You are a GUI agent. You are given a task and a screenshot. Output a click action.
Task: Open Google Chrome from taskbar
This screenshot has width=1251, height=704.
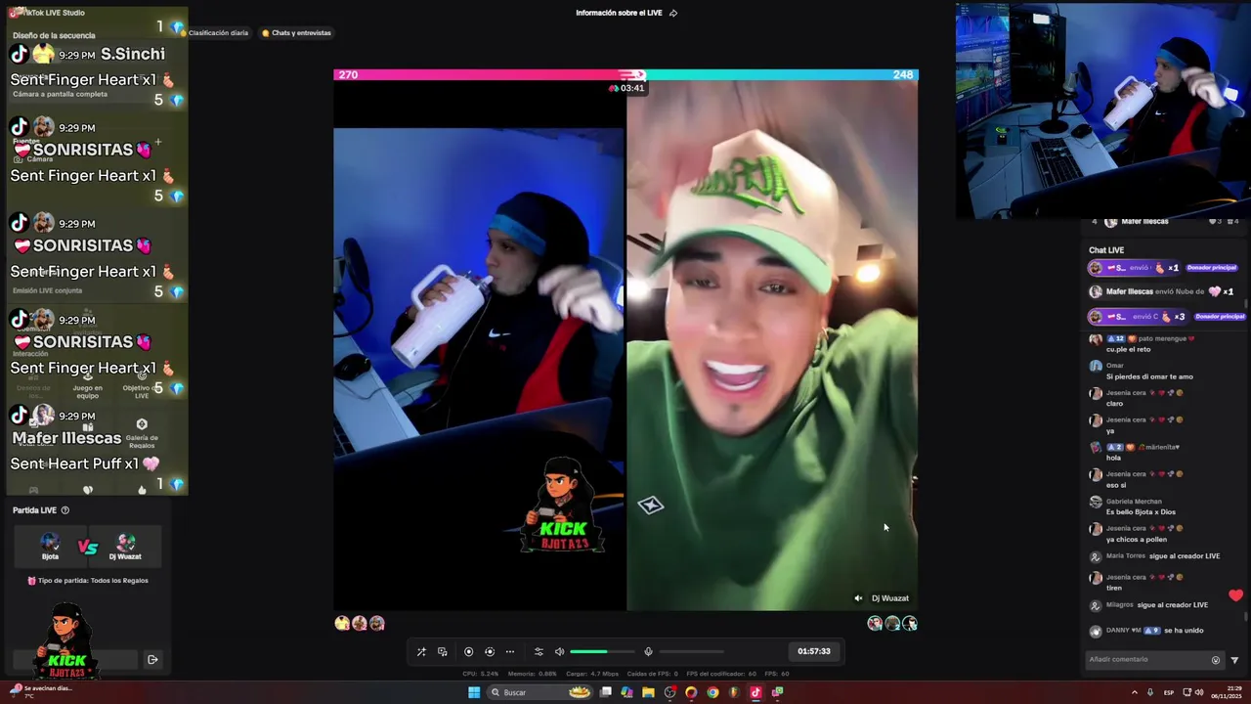coord(712,692)
